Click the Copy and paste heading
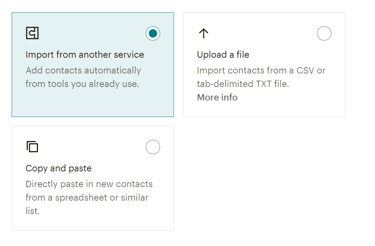 (x=59, y=168)
